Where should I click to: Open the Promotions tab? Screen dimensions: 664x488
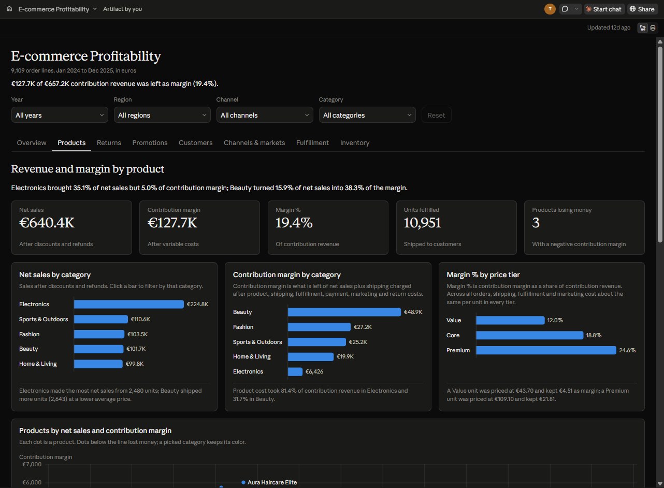pyautogui.click(x=150, y=142)
